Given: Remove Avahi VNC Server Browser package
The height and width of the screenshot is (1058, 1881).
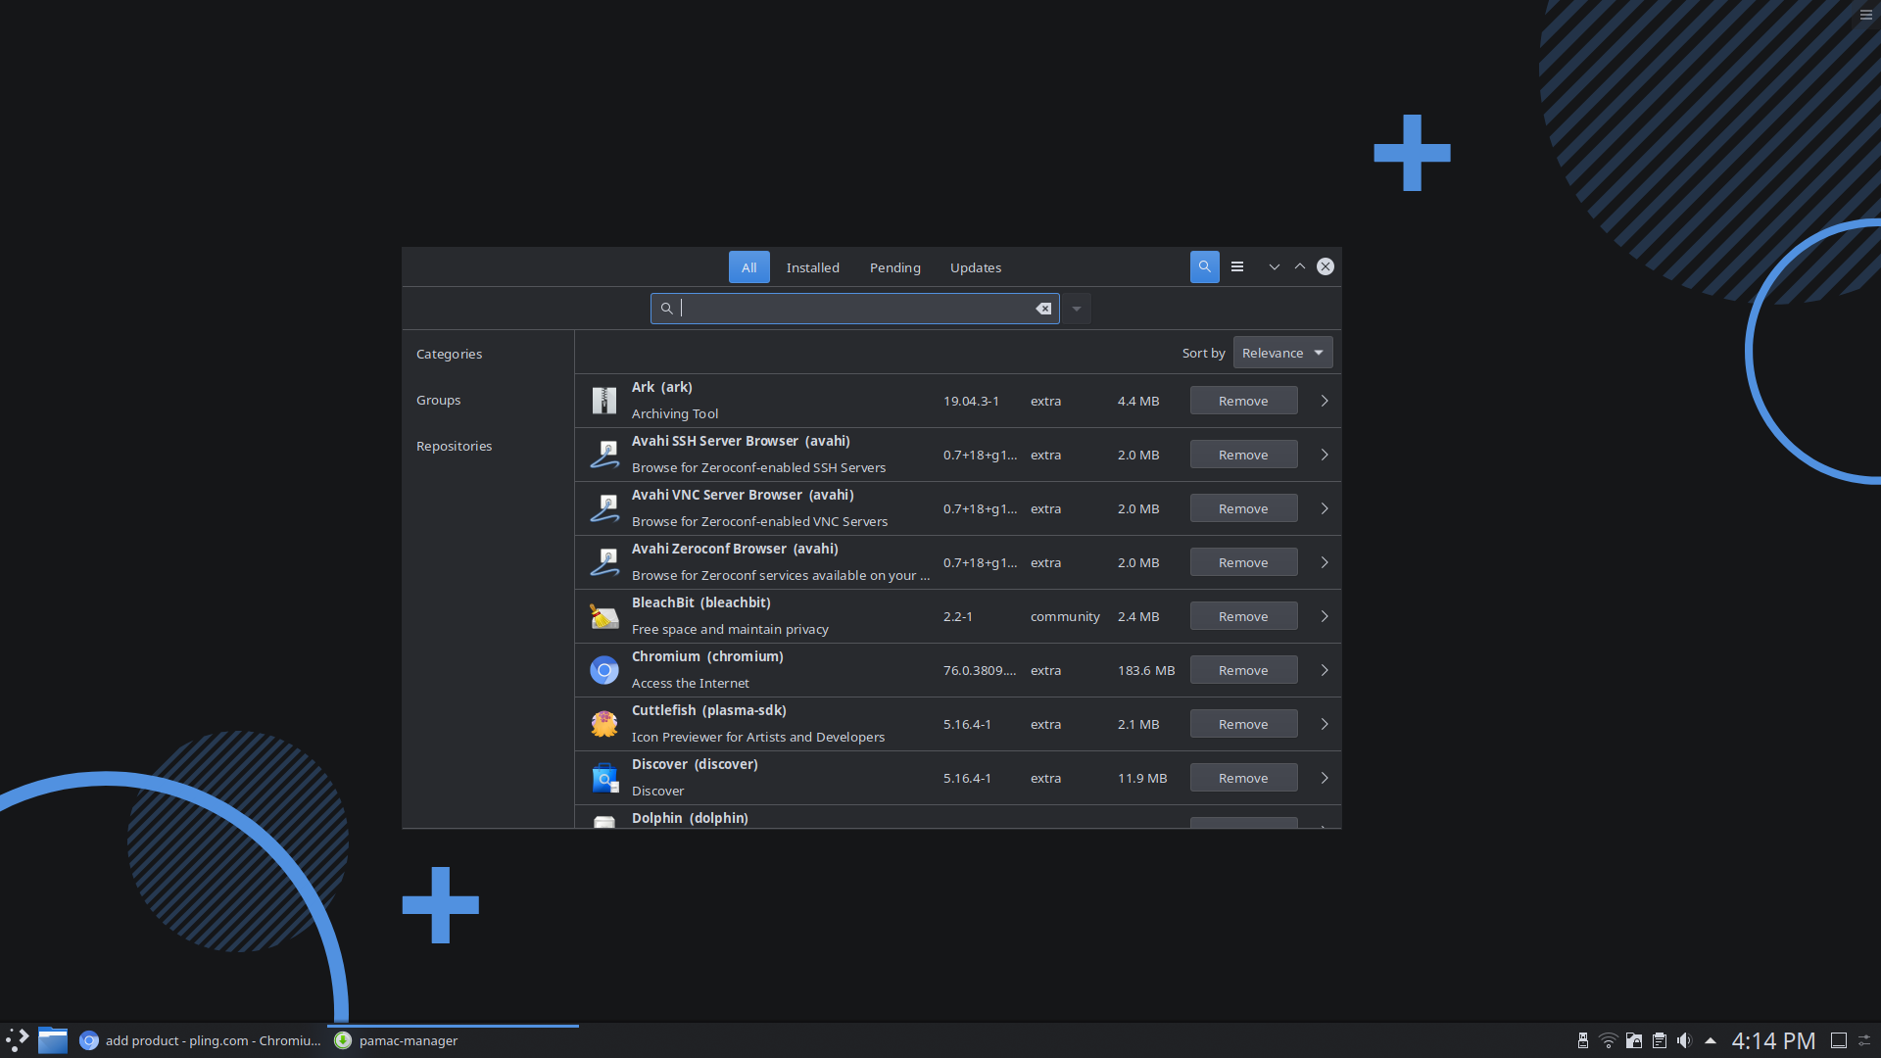Looking at the screenshot, I should click(x=1243, y=508).
